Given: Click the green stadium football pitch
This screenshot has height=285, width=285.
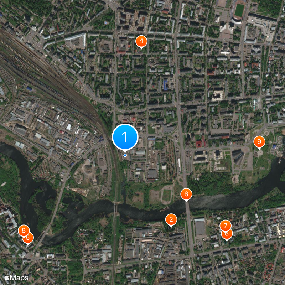Looking at the screenshot, I should pyautogui.click(x=239, y=10).
